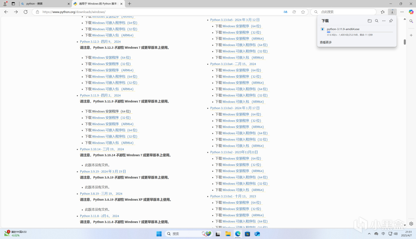Show hidden system tray icons

pos(369,234)
